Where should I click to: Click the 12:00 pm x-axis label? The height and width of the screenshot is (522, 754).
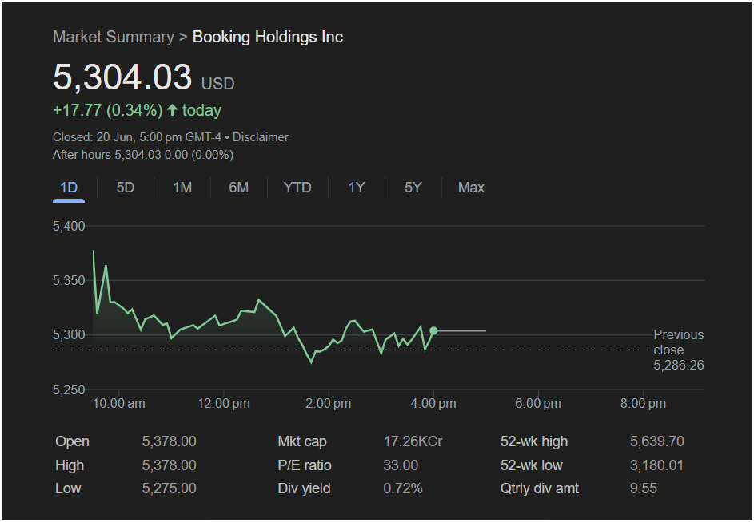pyautogui.click(x=224, y=403)
